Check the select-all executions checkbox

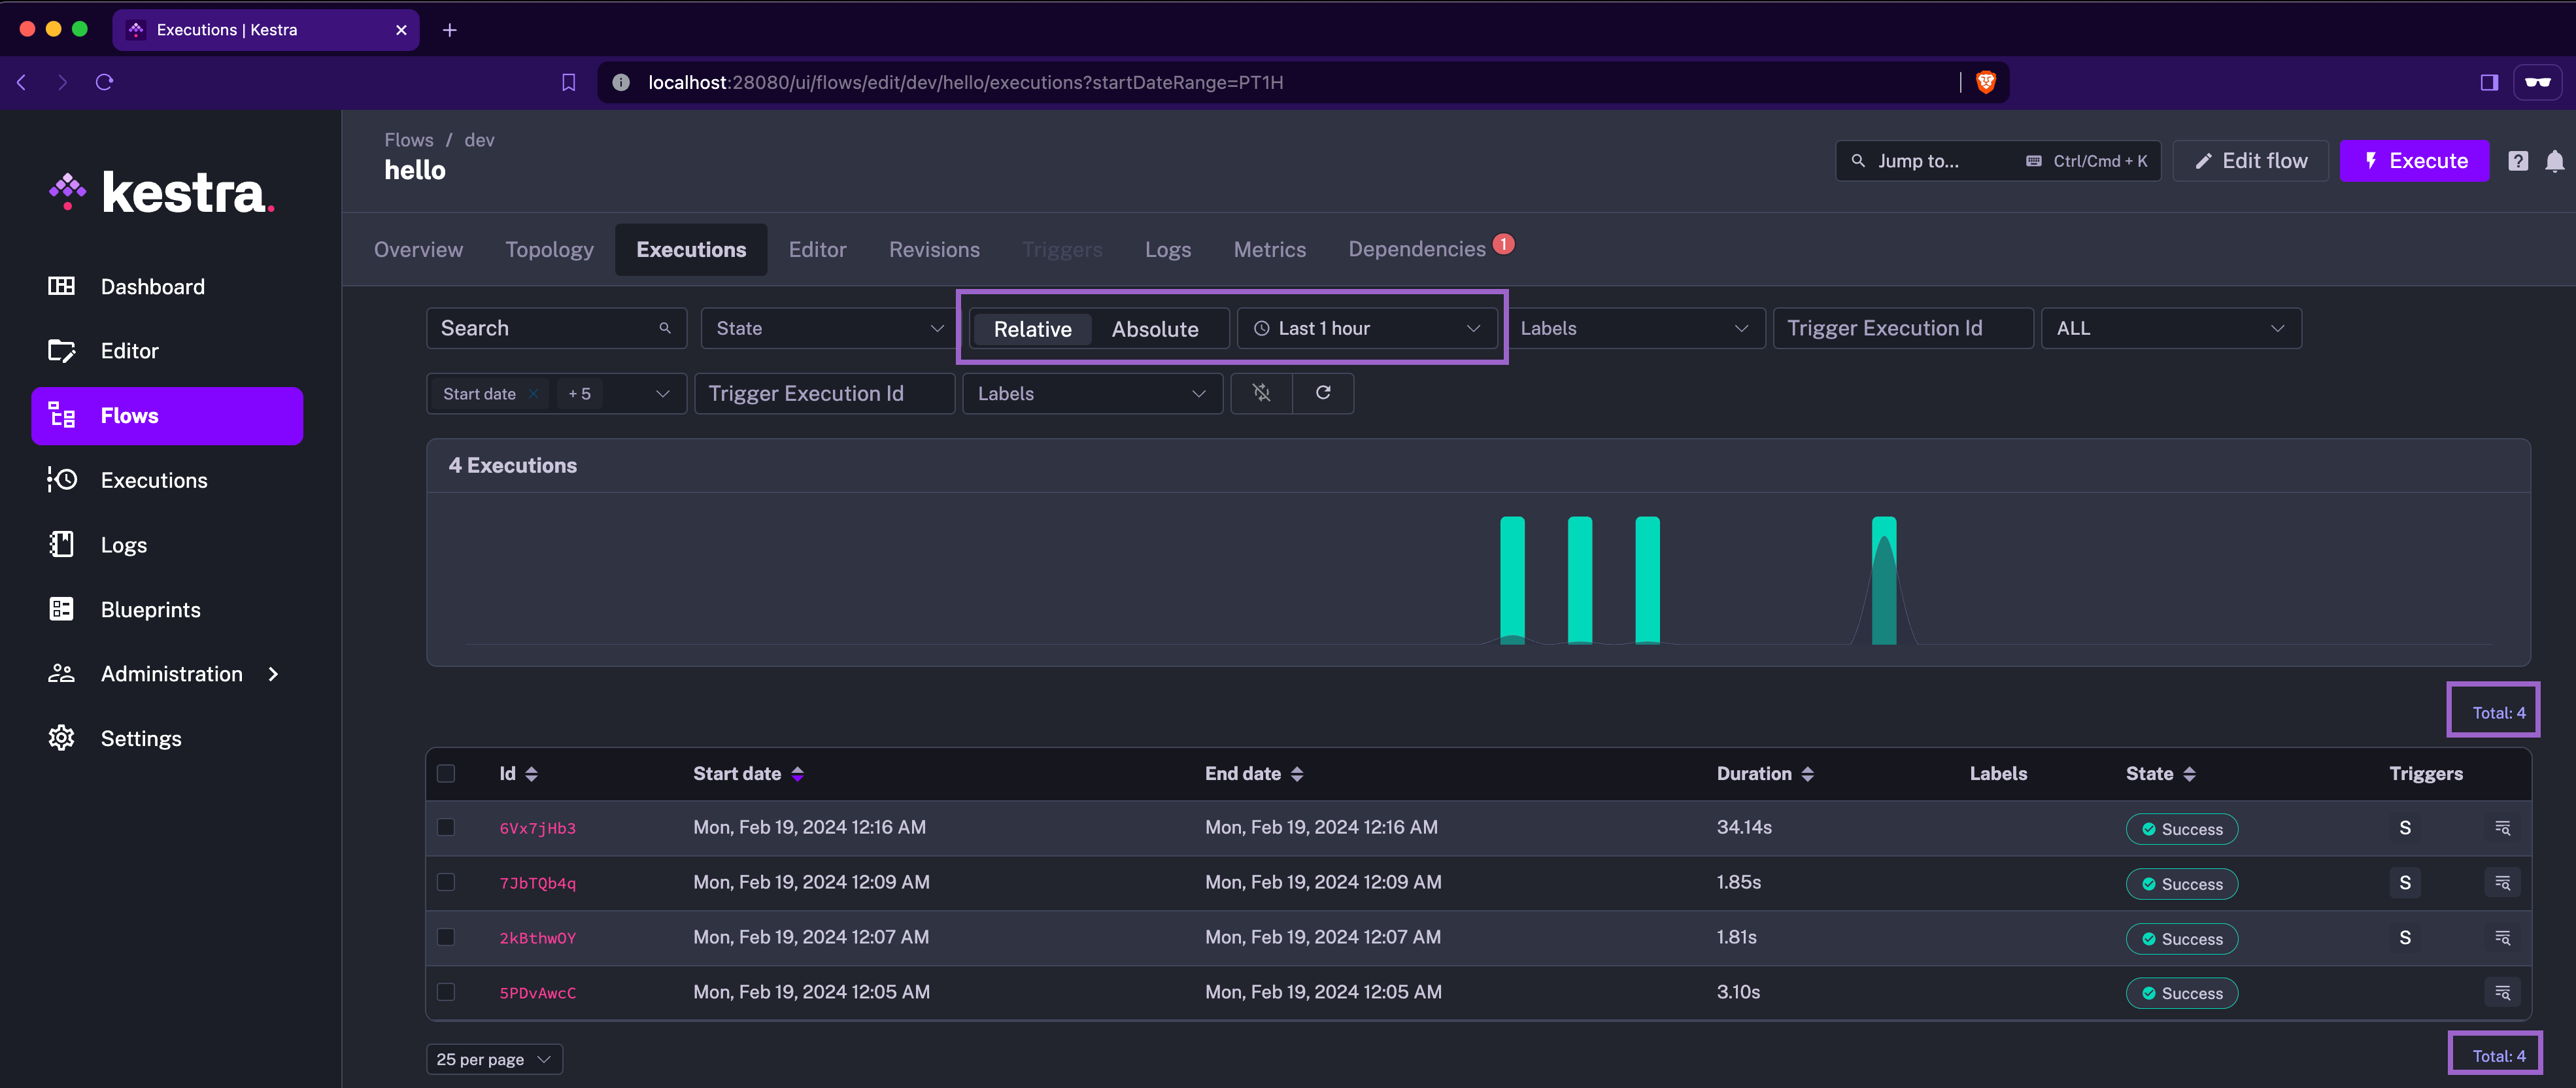click(x=446, y=774)
